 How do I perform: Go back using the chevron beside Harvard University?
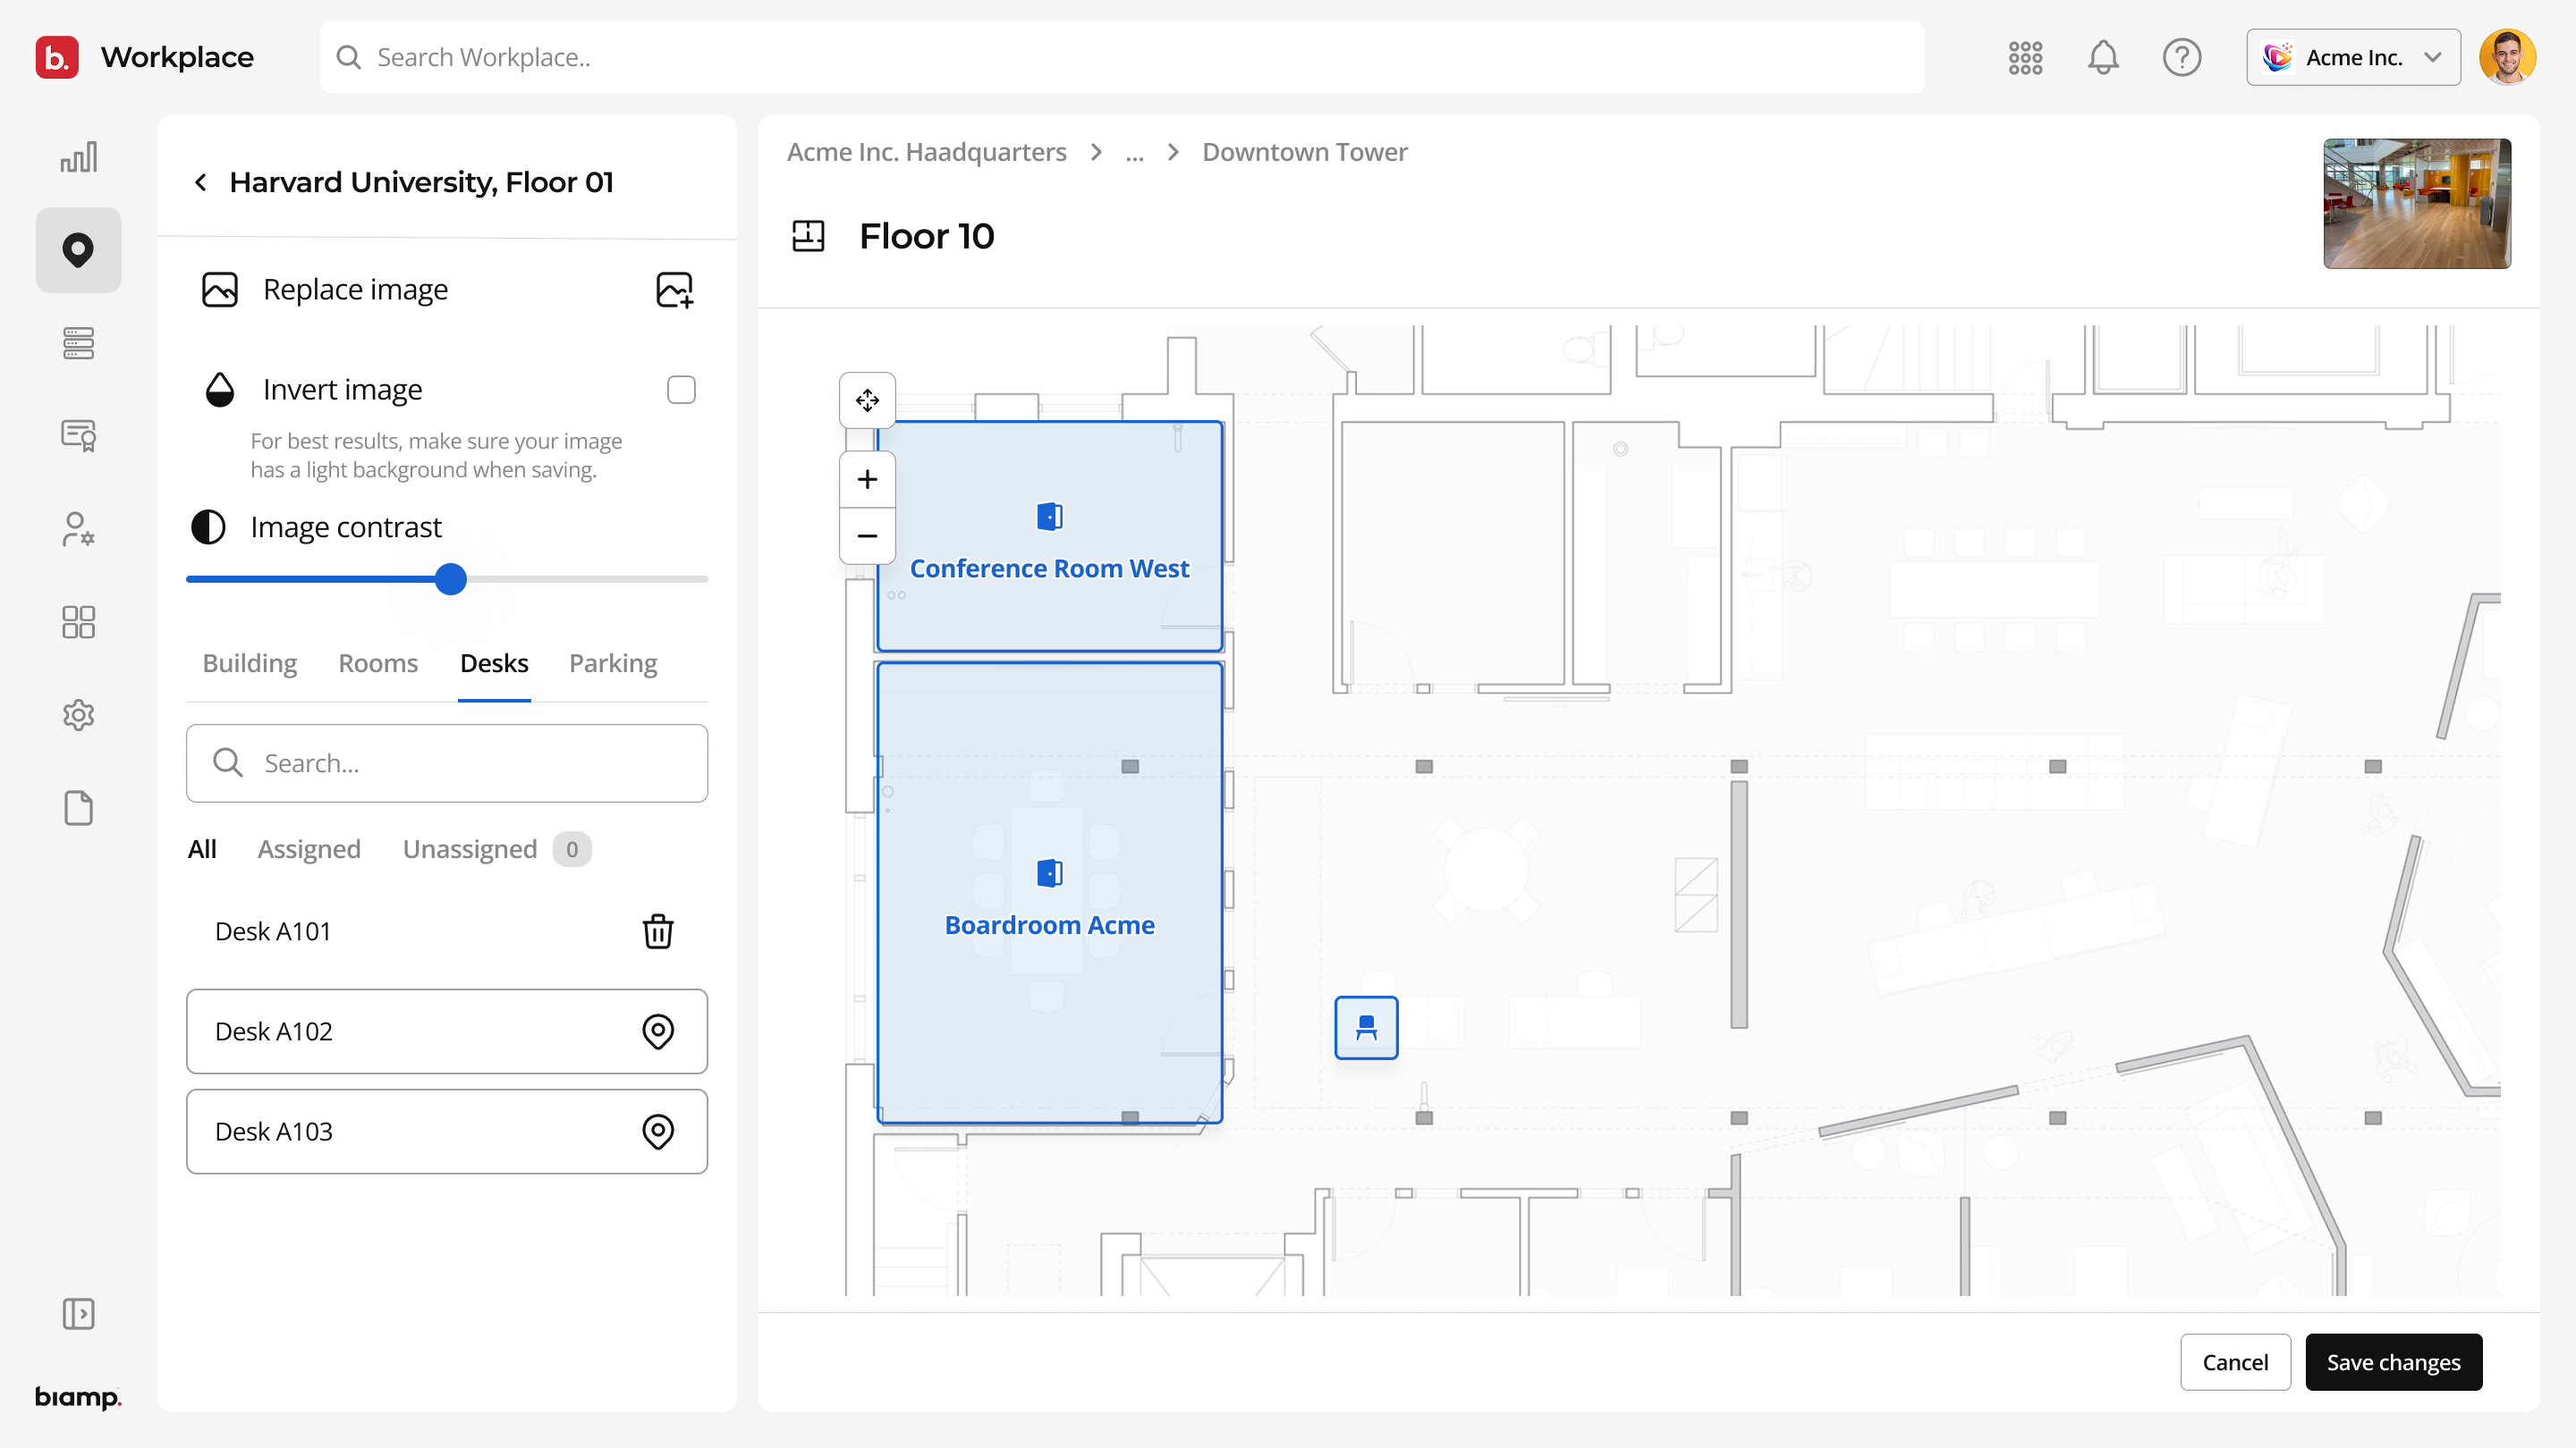[x=201, y=181]
